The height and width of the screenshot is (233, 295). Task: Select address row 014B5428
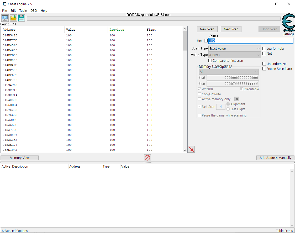pyautogui.click(x=92, y=35)
